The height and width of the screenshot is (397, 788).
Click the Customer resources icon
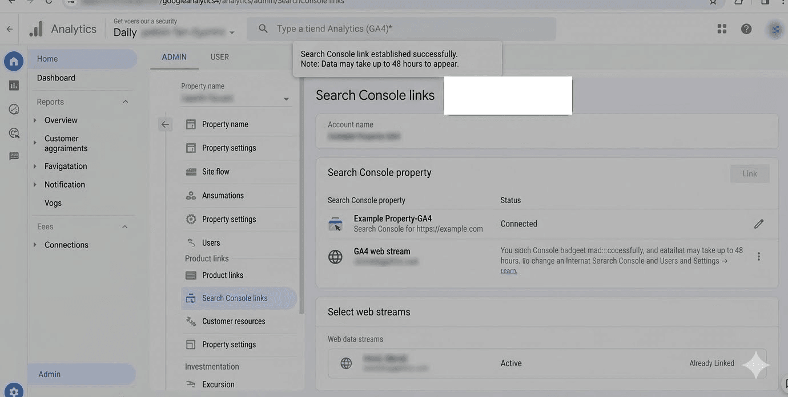tap(191, 322)
